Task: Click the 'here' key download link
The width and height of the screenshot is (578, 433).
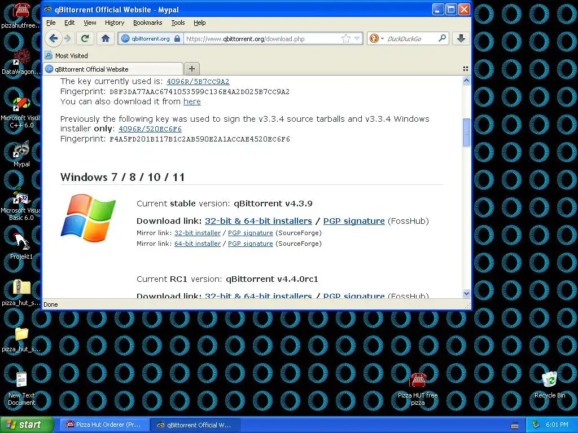Action: click(192, 101)
